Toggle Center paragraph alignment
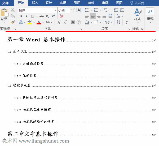This screenshot has width=159, height=146. [92, 16]
